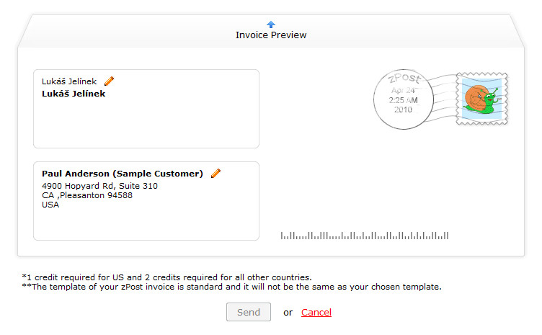This screenshot has width=542, height=335.
Task: Edit Paul Anderson recipient with pencil icon
Action: click(x=216, y=174)
